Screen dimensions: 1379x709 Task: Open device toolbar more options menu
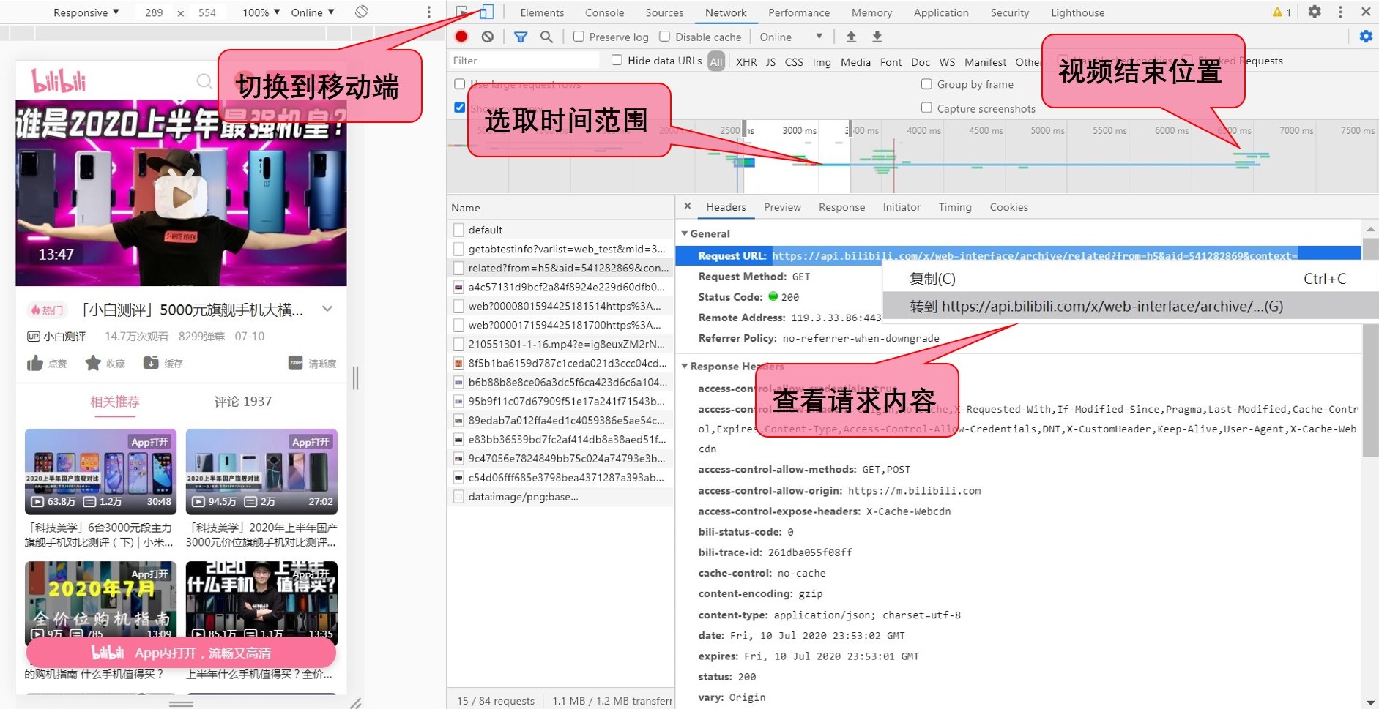[428, 12]
